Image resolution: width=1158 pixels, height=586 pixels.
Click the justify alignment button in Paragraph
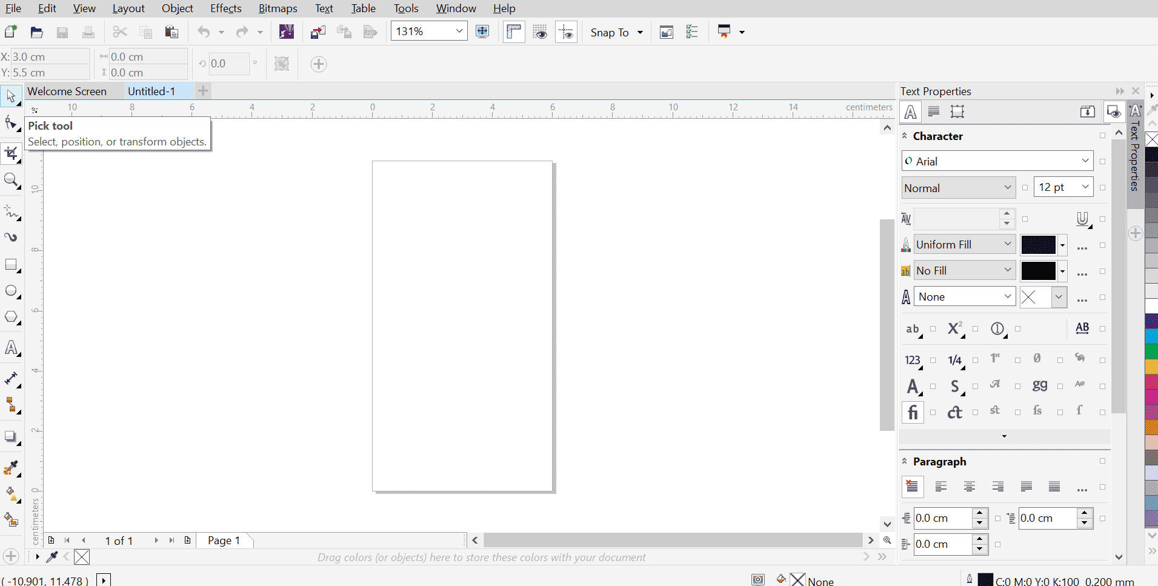point(1026,487)
